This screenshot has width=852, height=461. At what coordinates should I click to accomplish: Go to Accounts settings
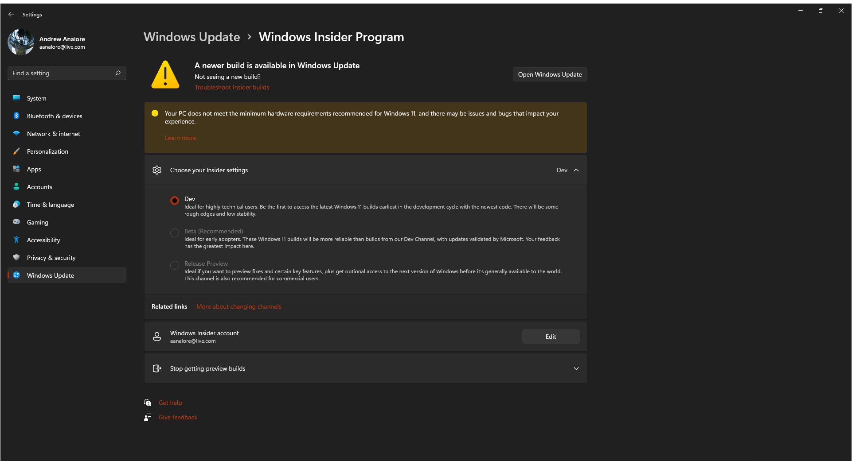67,187
